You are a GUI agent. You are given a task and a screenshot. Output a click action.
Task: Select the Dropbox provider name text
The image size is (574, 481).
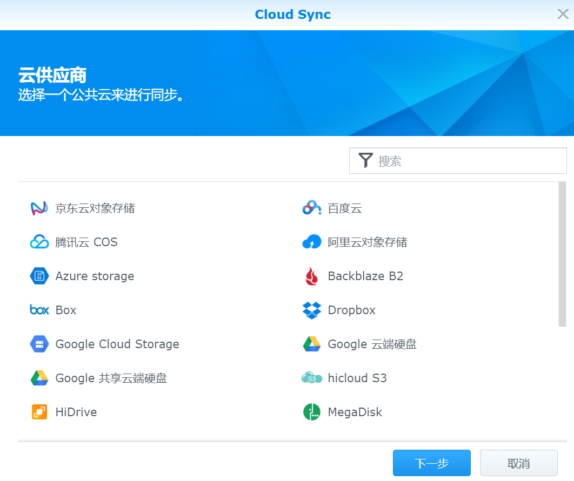point(351,310)
